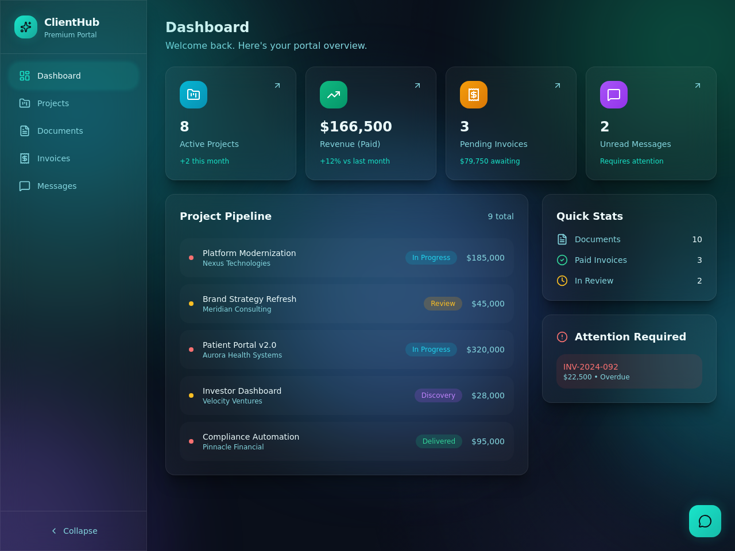Open Documents in the sidebar

coord(73,131)
